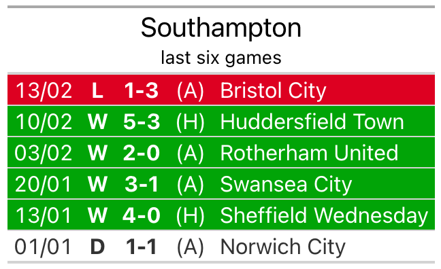Screen dimensions: 441x269
Task: Click the 10/02 match date
Action: click(44, 122)
